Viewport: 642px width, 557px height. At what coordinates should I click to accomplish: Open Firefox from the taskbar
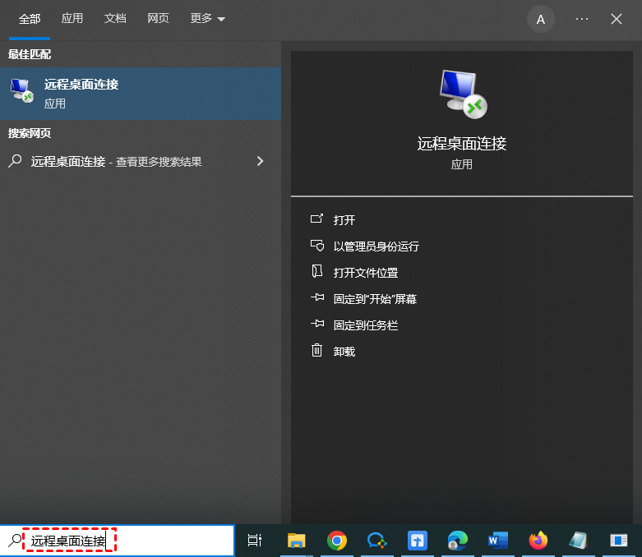(x=538, y=540)
